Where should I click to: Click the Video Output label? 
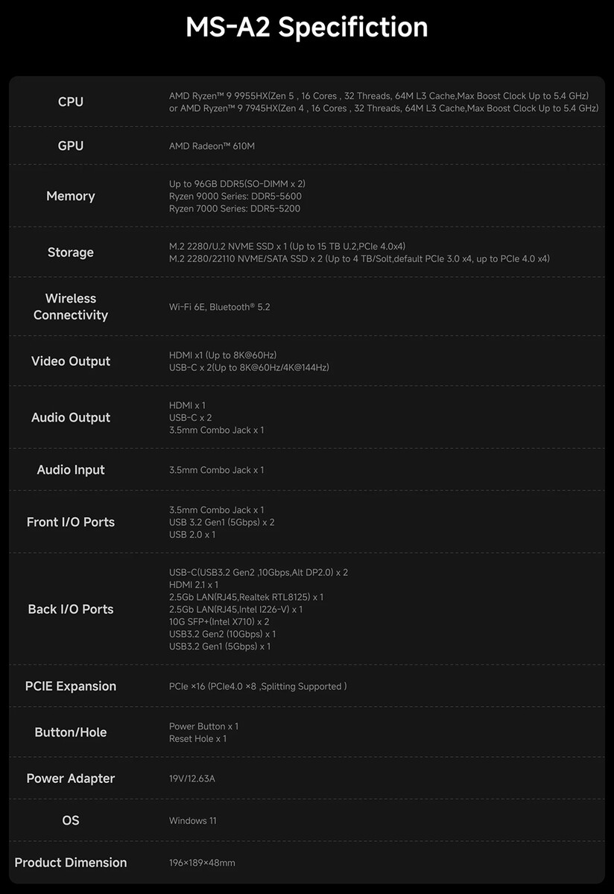71,361
